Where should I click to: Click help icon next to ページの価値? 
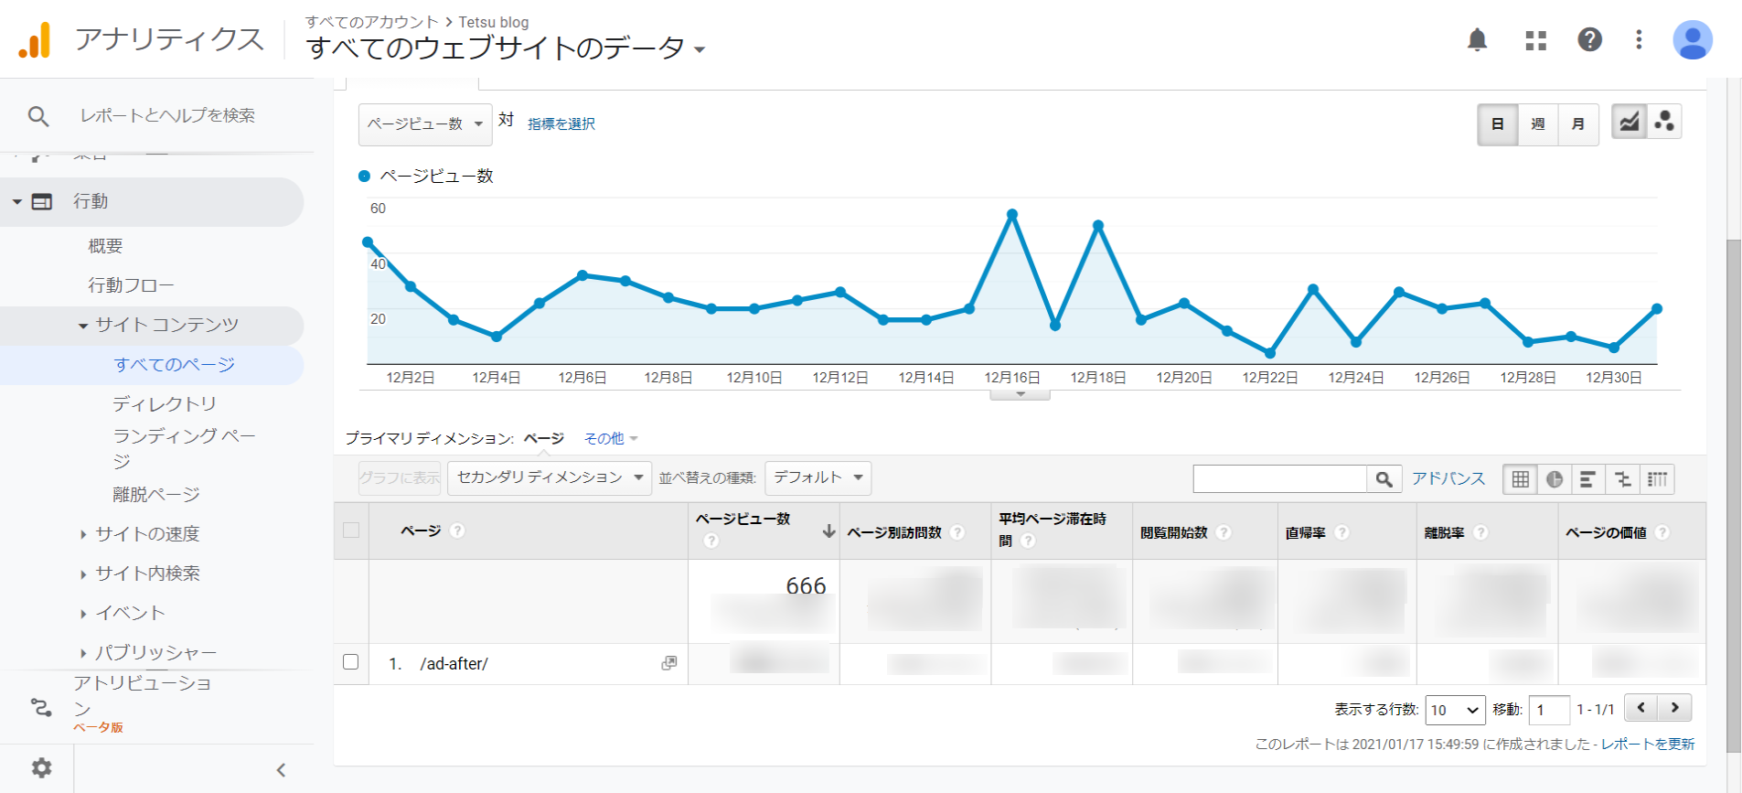click(x=1662, y=532)
